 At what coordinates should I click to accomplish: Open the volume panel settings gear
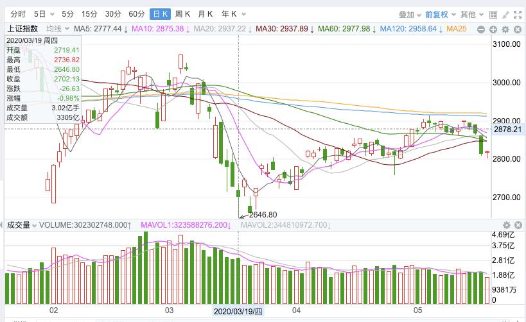point(507,225)
